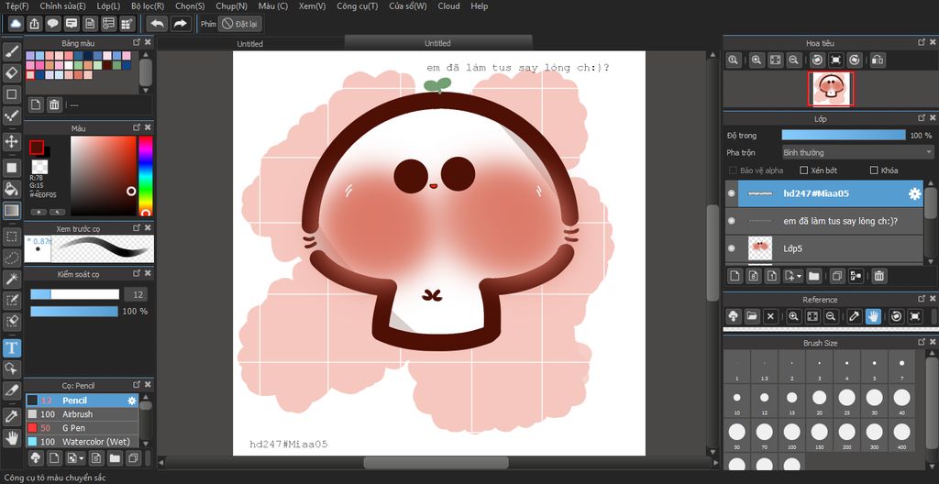This screenshot has height=484, width=939.
Task: Open settings gear of hd247#Miaa05 layer
Action: click(914, 193)
